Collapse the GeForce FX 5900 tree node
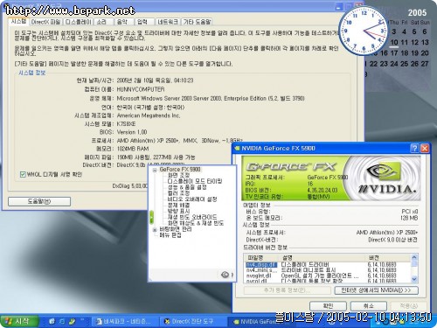This screenshot has height=328, width=437. tap(155, 170)
